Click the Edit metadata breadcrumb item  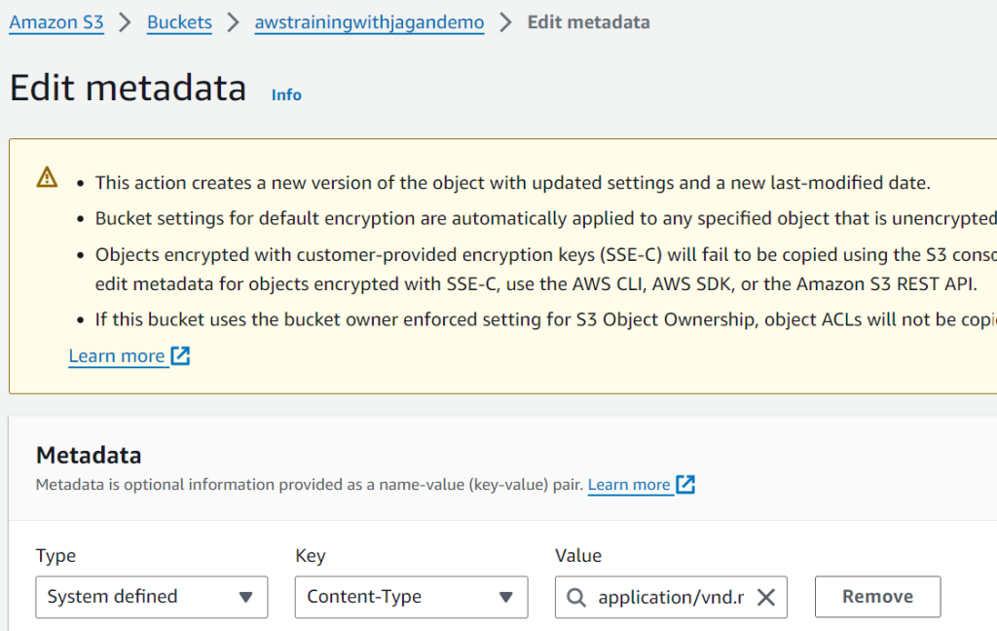point(588,22)
